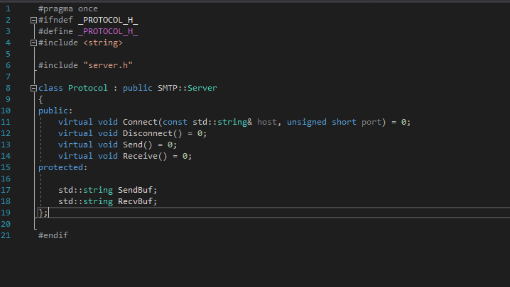
Task: Collapse the #include <string> region
Action: [x=33, y=43]
